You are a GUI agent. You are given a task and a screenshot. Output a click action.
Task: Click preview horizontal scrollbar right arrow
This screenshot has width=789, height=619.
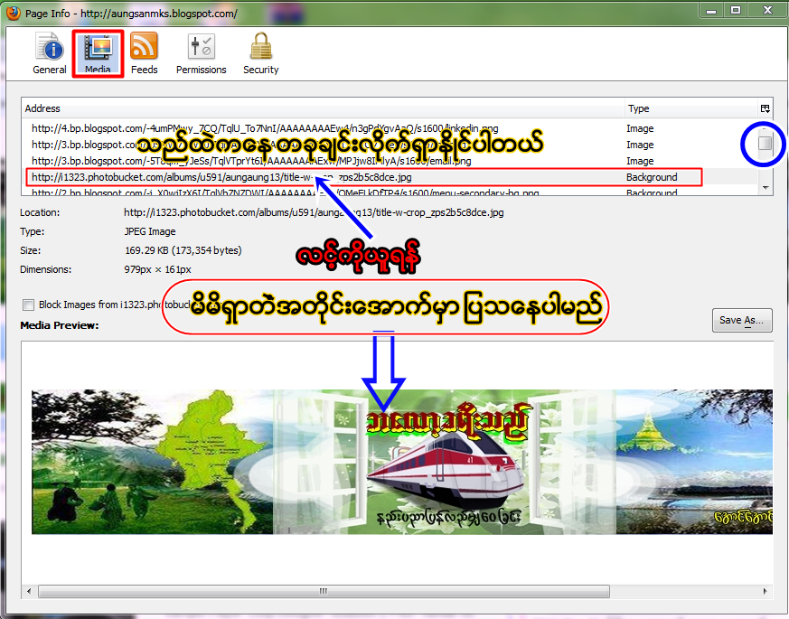766,591
